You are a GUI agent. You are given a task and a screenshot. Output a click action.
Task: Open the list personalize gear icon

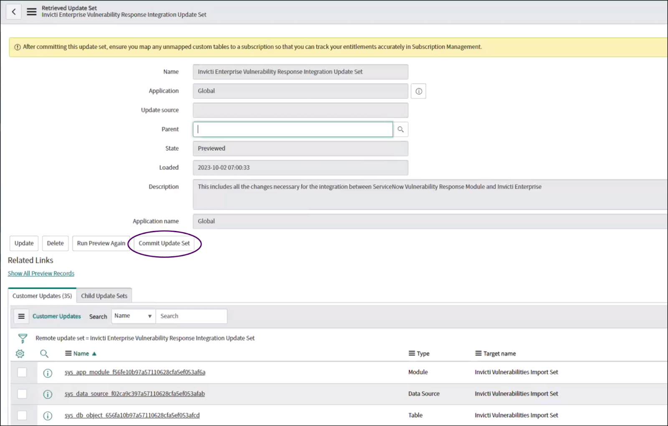[x=20, y=354]
